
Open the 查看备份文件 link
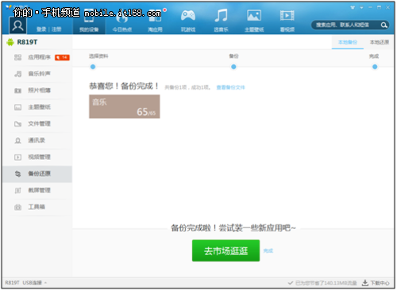(x=230, y=87)
